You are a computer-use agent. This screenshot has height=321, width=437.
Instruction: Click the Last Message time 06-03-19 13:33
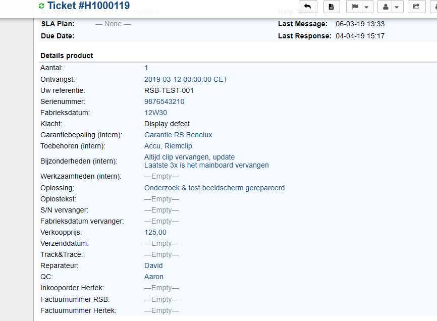point(360,24)
